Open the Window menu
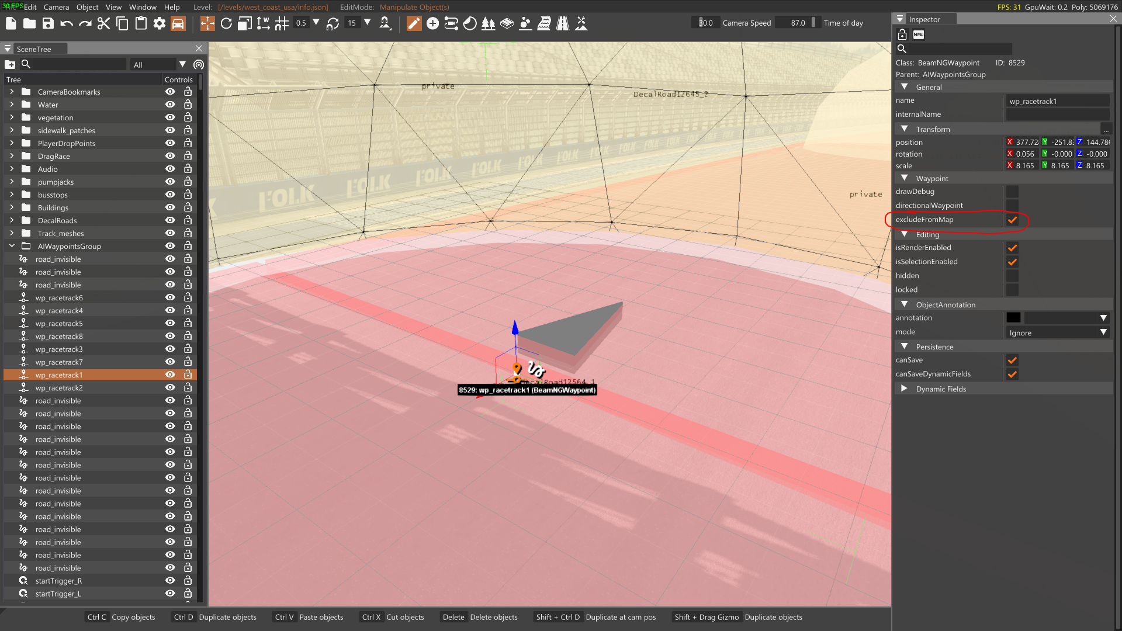The image size is (1122, 631). tap(143, 7)
